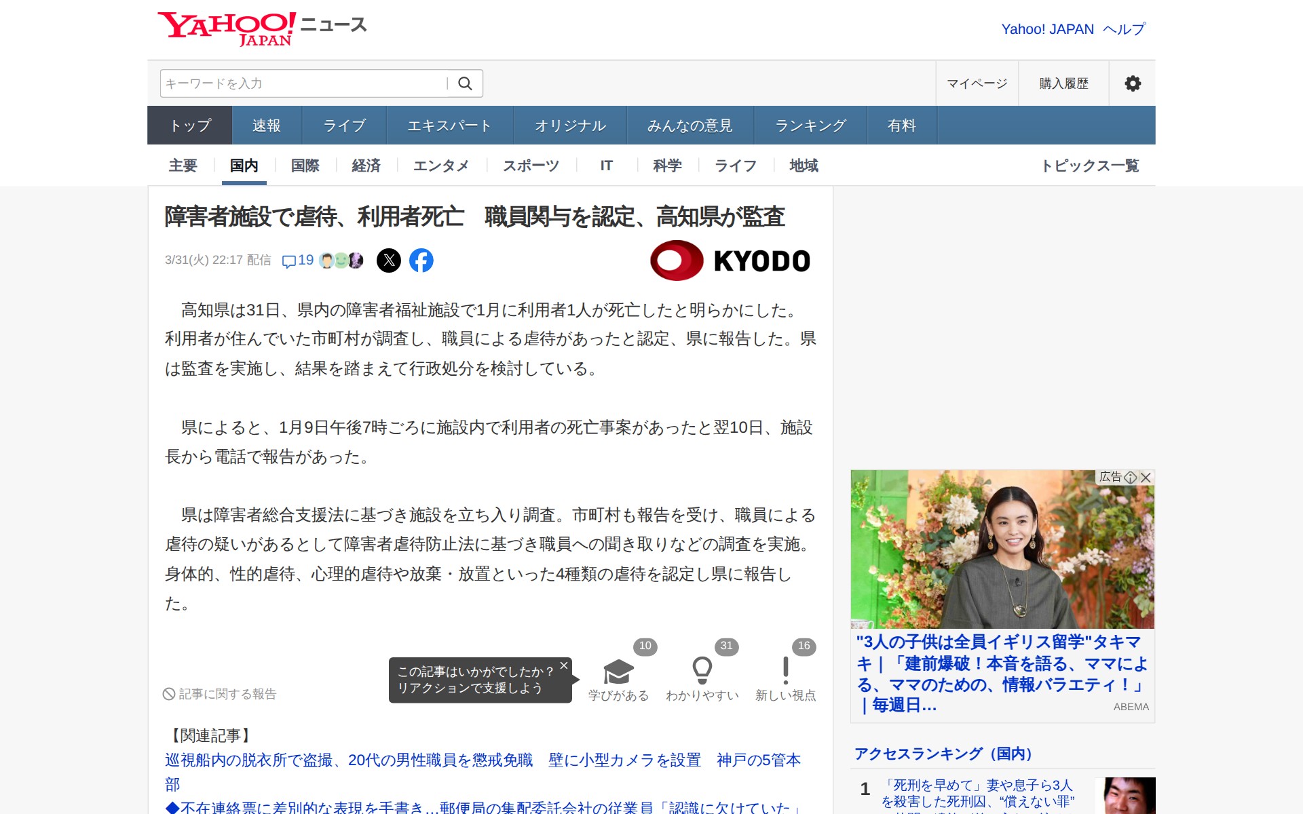Image resolution: width=1303 pixels, height=814 pixels.
Task: Report the article via 記事に関する報告
Action: click(220, 694)
